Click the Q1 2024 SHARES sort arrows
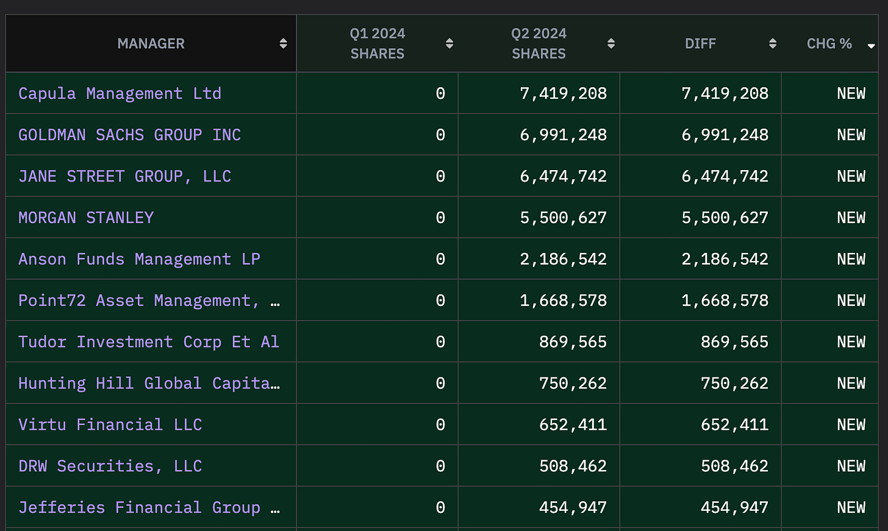Image resolution: width=888 pixels, height=531 pixels. (x=449, y=43)
